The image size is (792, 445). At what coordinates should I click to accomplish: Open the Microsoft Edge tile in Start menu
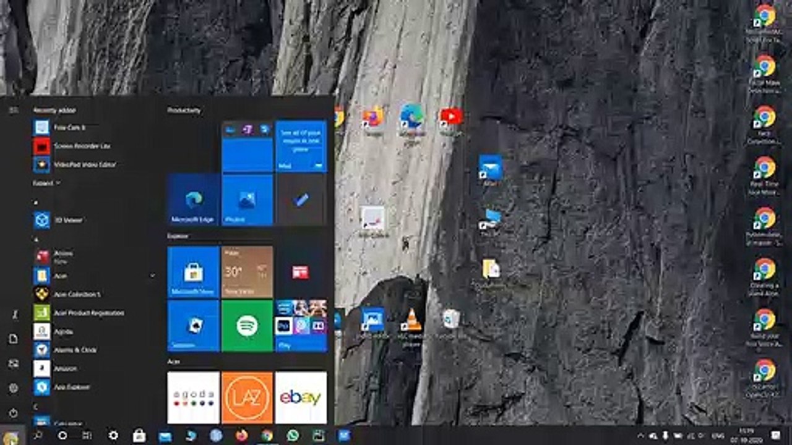coord(193,199)
